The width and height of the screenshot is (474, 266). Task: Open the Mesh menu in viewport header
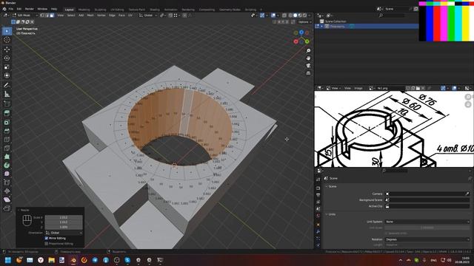(90, 15)
